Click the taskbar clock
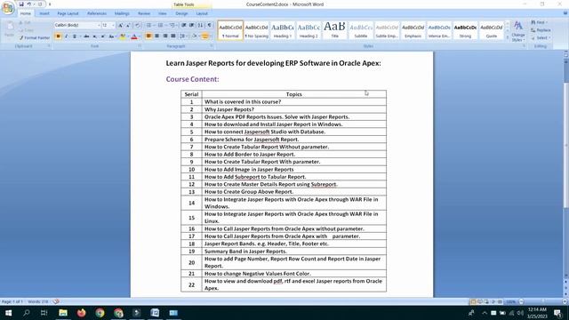Screen dimensions: 569x320 pos(537,313)
